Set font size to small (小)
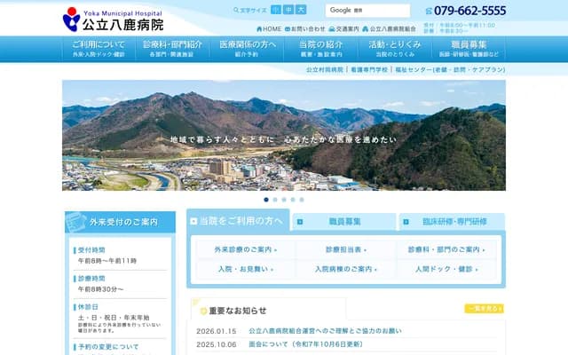568x355 pixels. (276, 10)
